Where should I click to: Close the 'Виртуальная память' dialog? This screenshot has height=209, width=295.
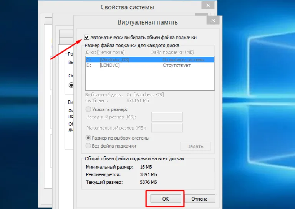tap(213, 20)
